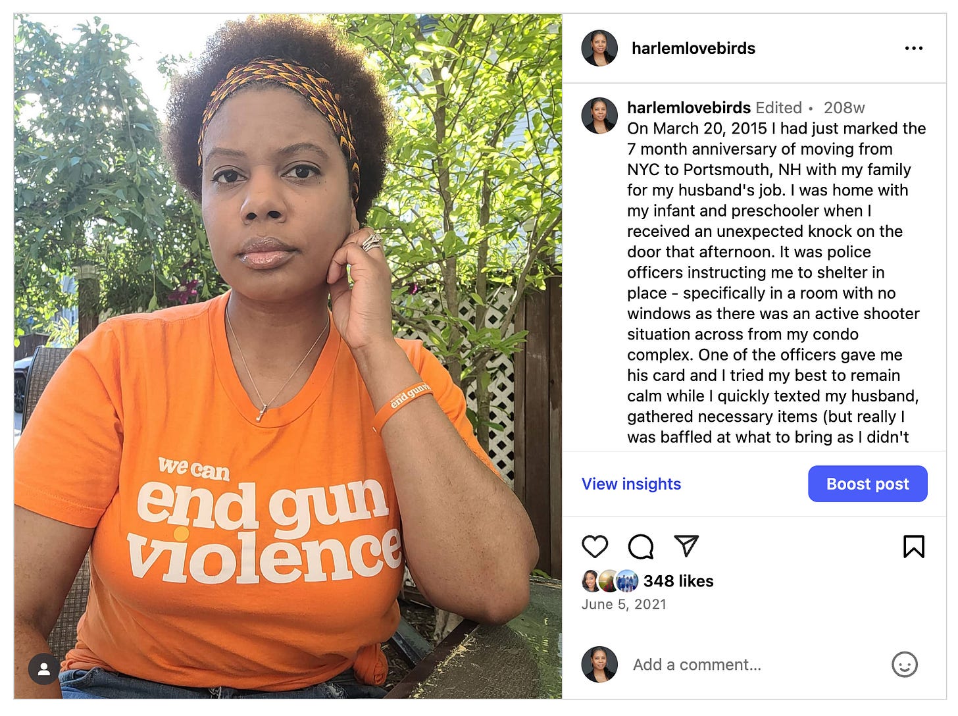Open the View insights link
This screenshot has width=958, height=716.
(631, 484)
